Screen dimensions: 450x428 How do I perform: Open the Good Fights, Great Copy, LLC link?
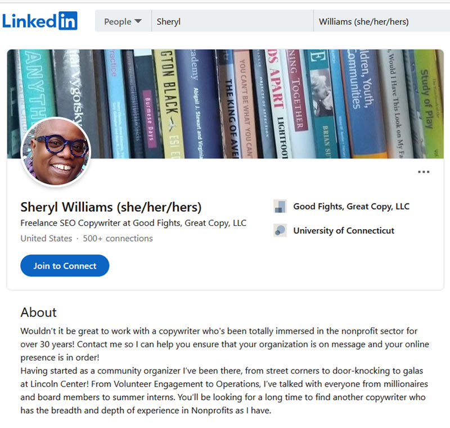(x=352, y=206)
